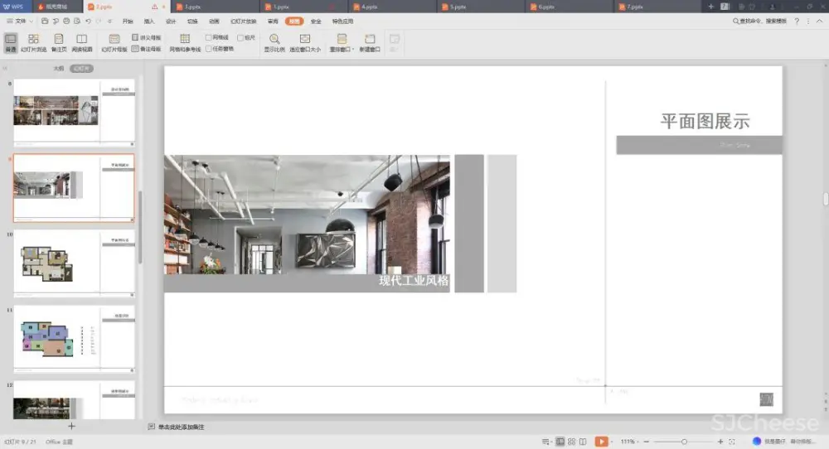Open the slide master (幻灯片母版)
The height and width of the screenshot is (449, 829).
(x=114, y=42)
